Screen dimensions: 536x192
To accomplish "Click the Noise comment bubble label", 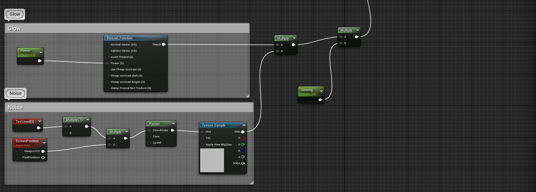I will [15, 93].
